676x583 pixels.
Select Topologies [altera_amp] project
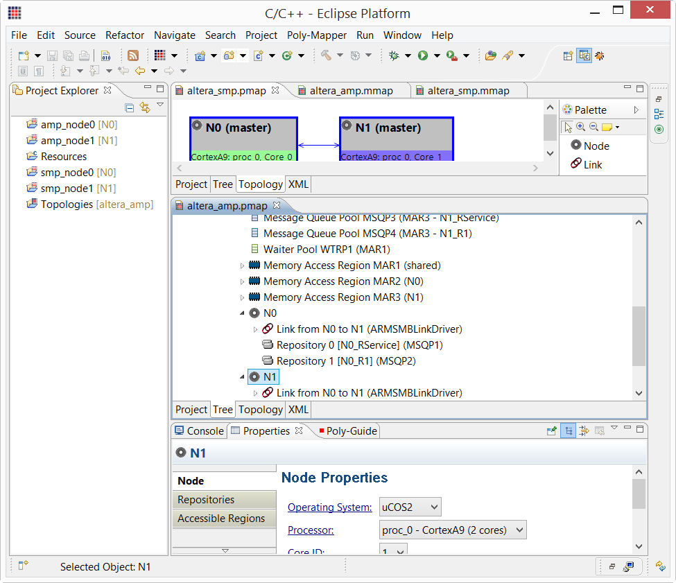(89, 205)
